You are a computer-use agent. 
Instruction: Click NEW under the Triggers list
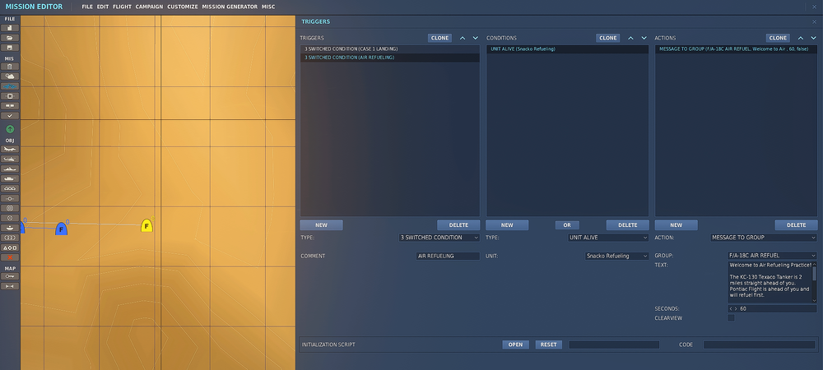pos(321,224)
